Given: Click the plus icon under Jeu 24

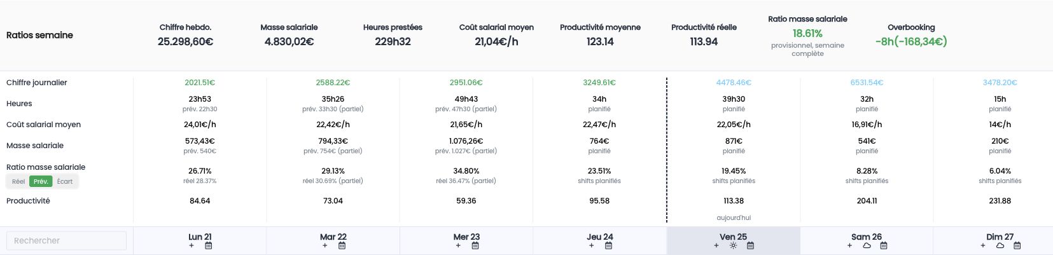Looking at the screenshot, I should [x=592, y=245].
